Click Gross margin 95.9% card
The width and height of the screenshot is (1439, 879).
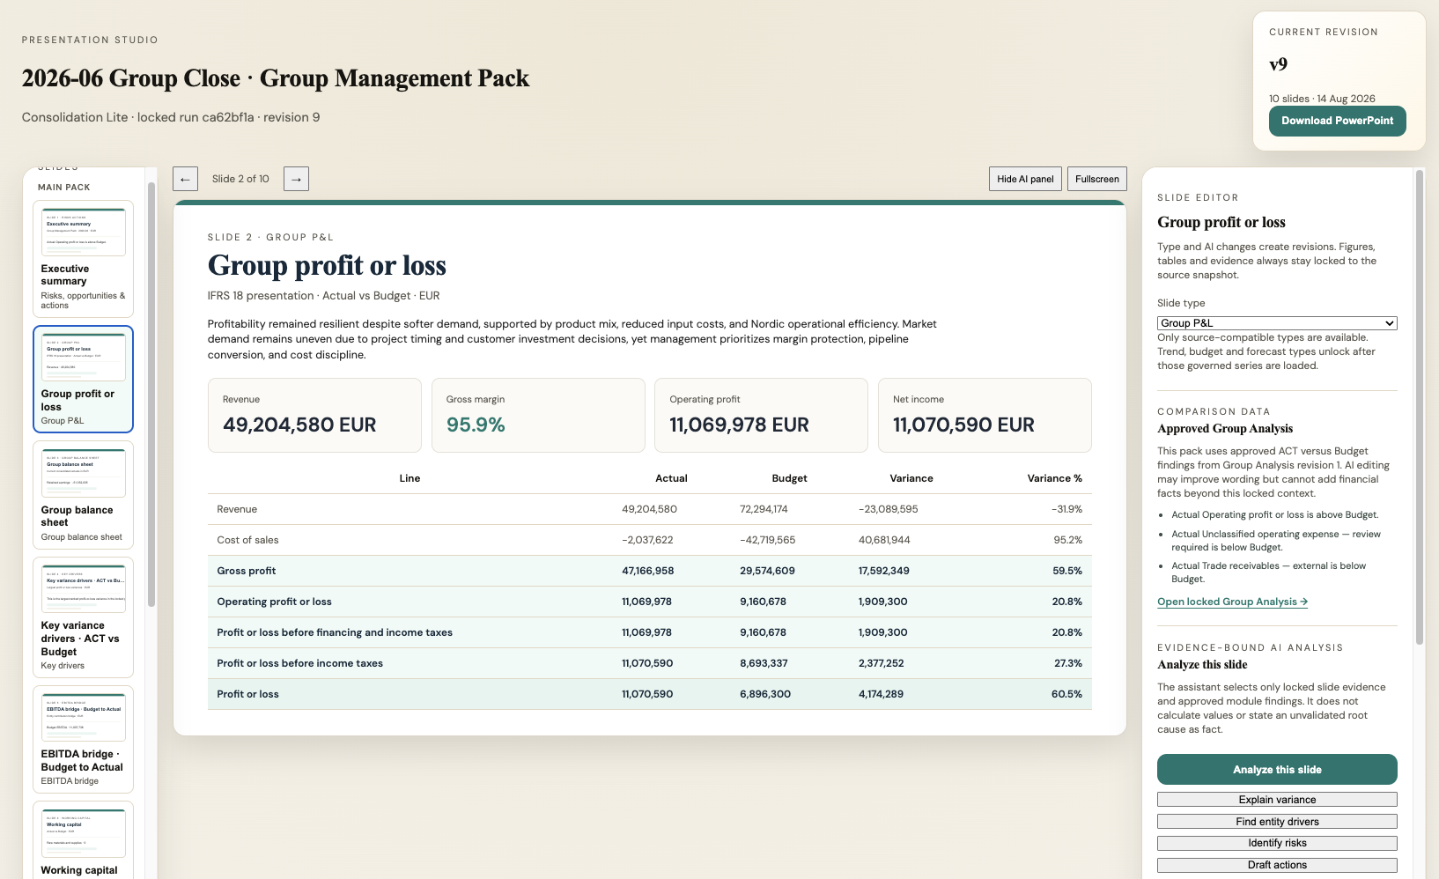(x=538, y=416)
